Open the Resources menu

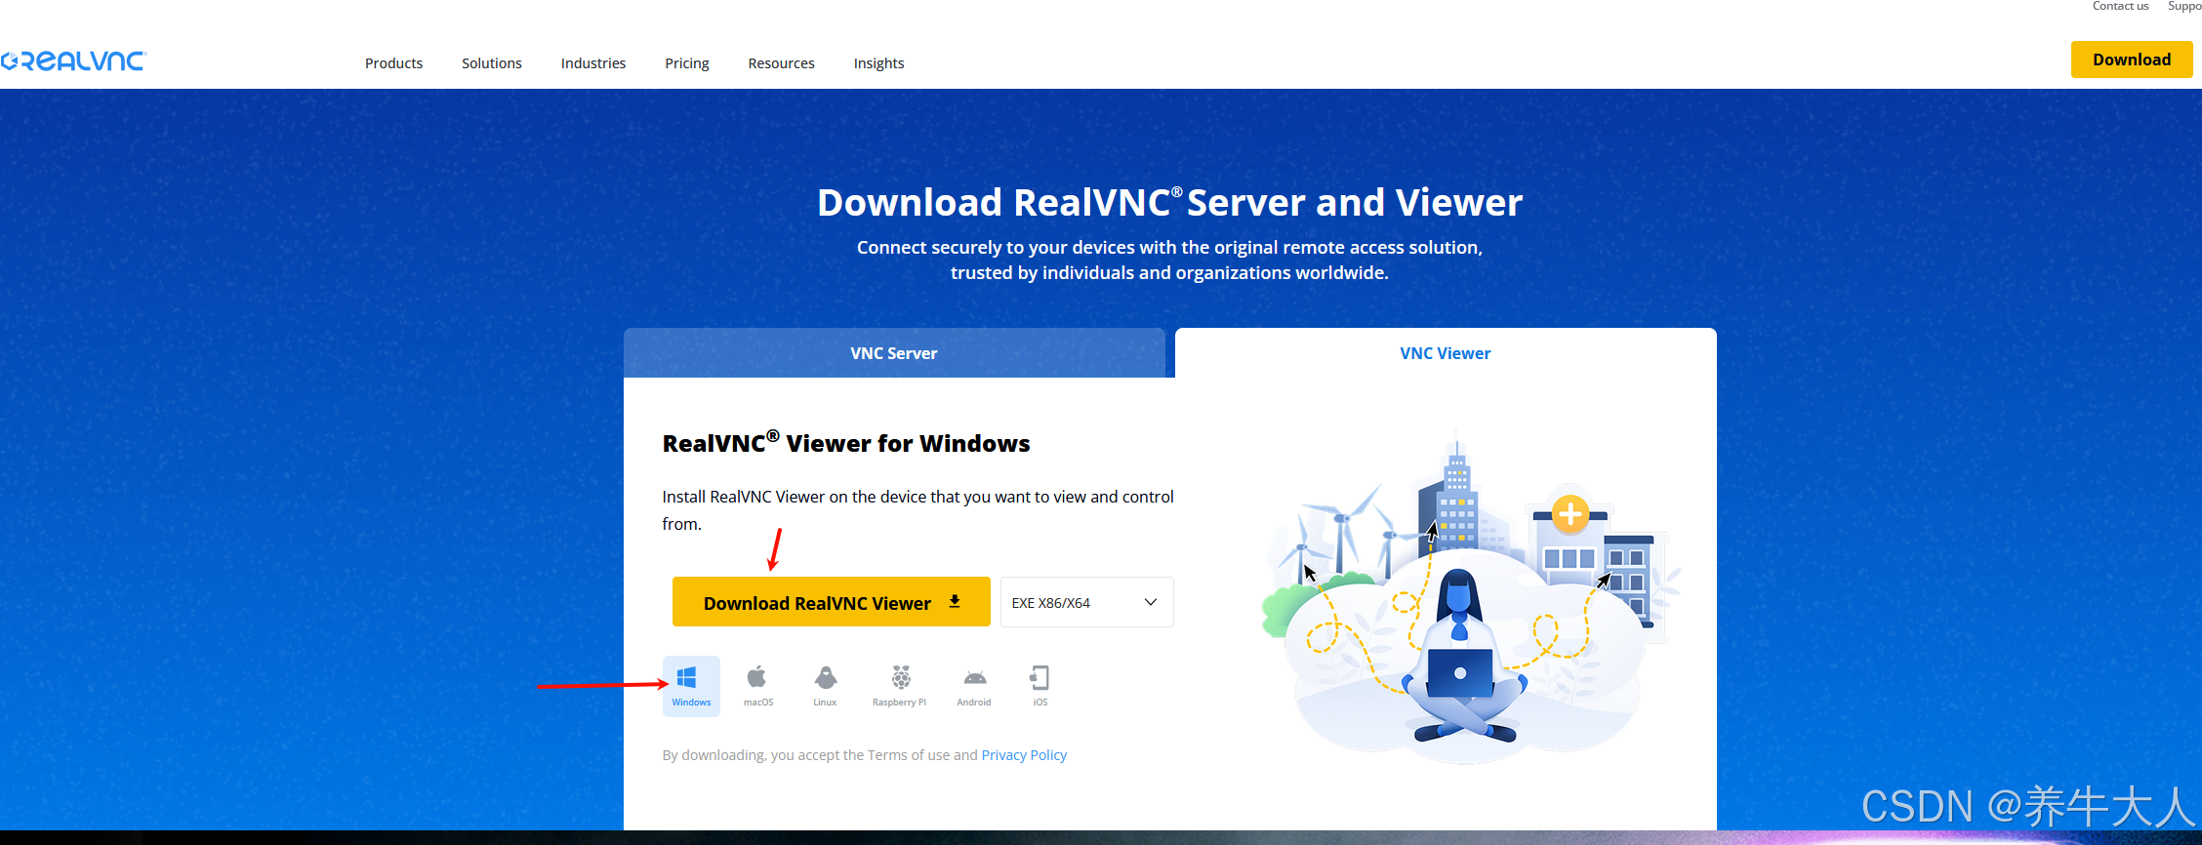click(x=781, y=63)
